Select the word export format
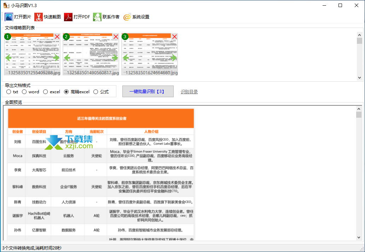The image size is (365, 252). (30, 92)
